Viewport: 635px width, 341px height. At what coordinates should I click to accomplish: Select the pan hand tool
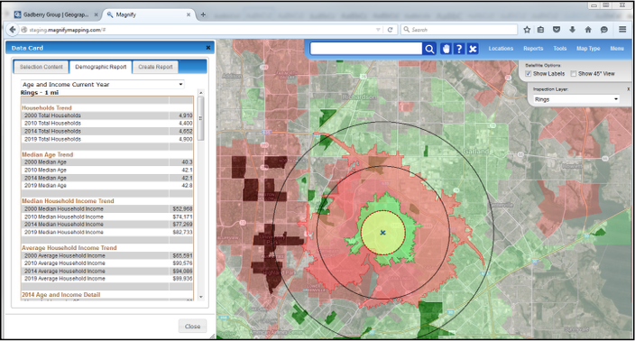(446, 49)
